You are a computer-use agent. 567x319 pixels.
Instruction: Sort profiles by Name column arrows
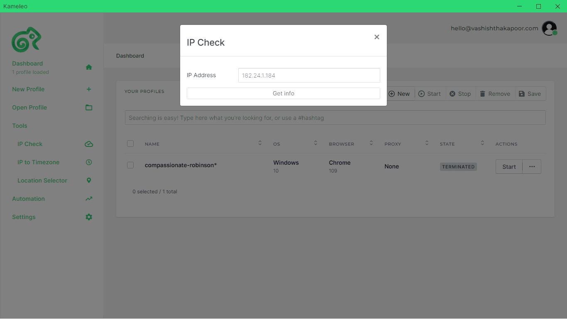260,143
